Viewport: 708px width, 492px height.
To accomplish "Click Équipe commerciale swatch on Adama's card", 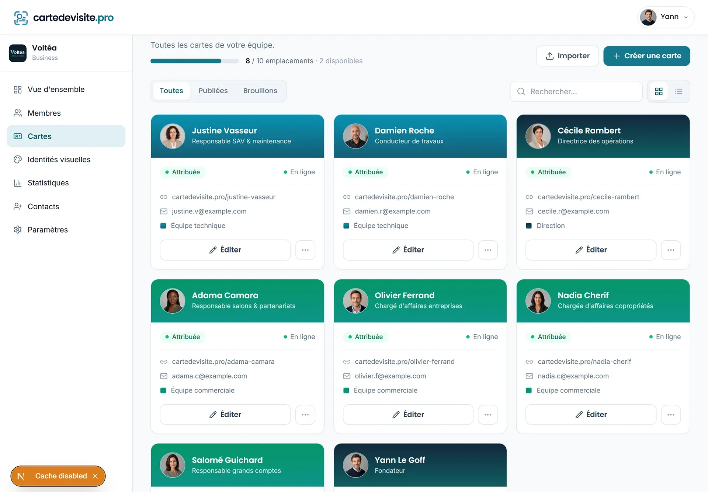I will click(163, 391).
